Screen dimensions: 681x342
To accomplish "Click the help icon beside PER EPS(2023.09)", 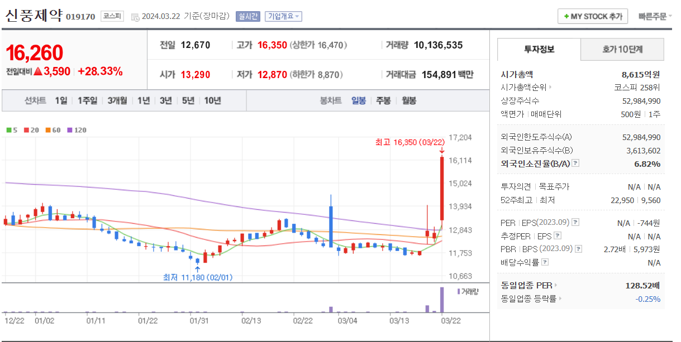I will click(x=576, y=222).
